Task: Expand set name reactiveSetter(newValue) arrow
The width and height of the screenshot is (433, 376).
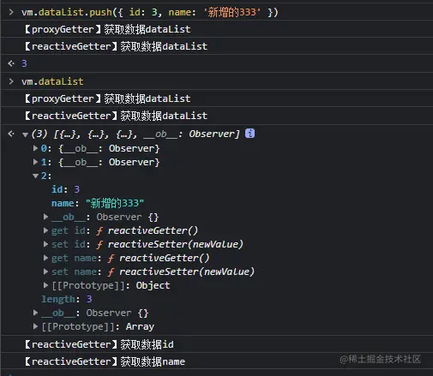Action: [x=45, y=272]
